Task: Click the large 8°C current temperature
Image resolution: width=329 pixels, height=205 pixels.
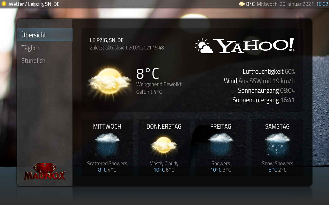Action: (148, 74)
